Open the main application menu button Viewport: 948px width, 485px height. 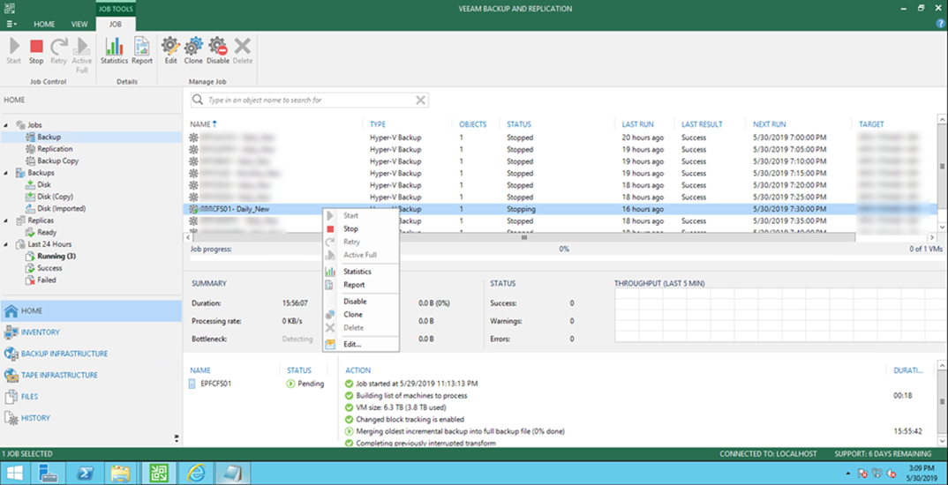(11, 24)
